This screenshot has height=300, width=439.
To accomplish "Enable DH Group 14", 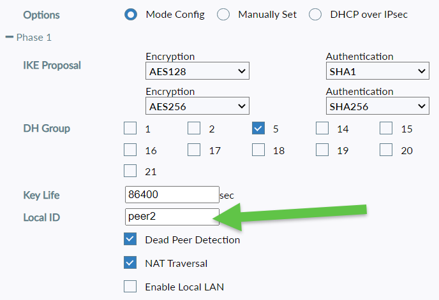I will click(322, 129).
